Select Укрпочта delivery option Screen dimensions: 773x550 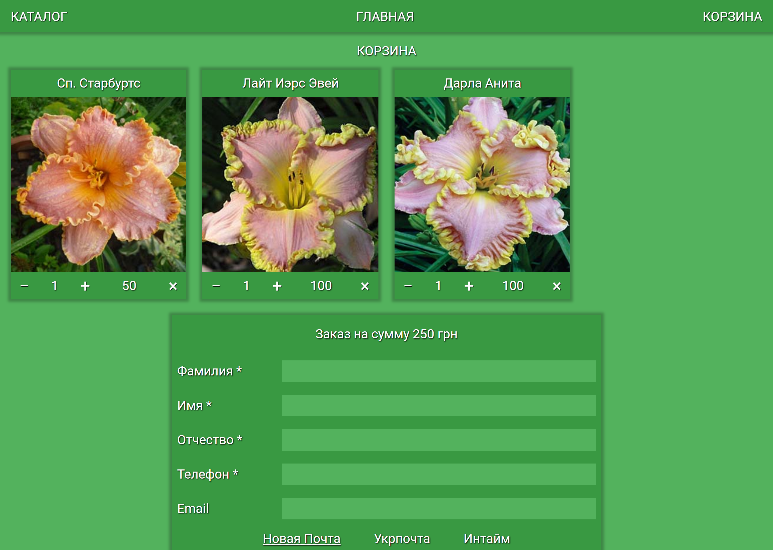pyautogui.click(x=402, y=538)
